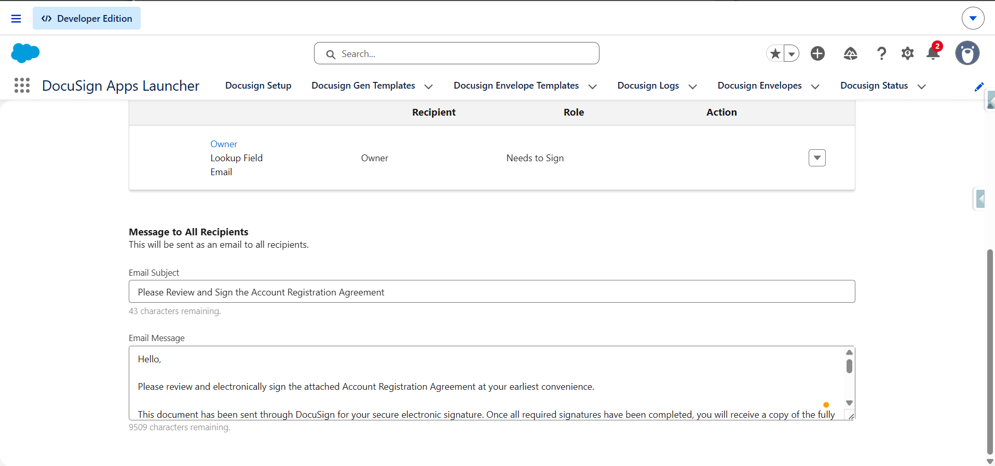The image size is (995, 466).
Task: Click the Email Subject input field
Action: click(x=492, y=291)
